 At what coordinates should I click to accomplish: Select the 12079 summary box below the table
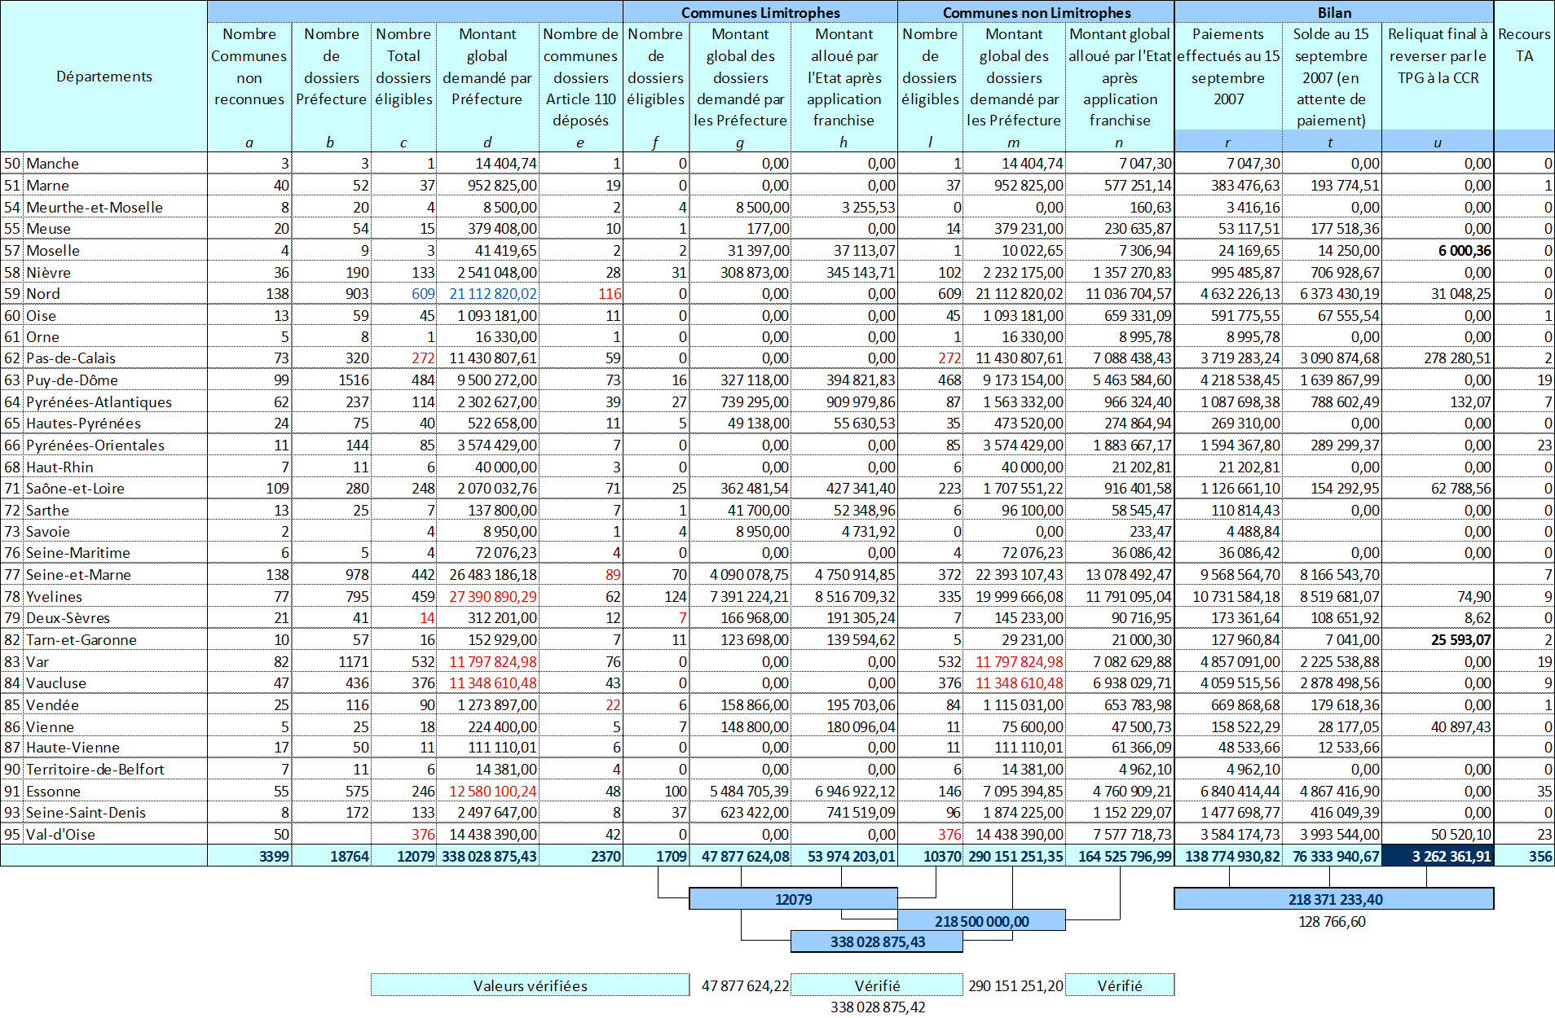(793, 899)
